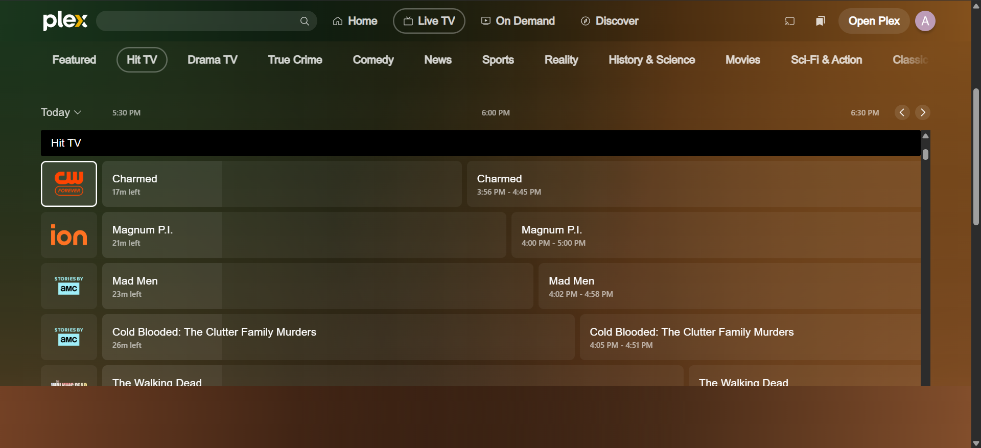Select the Movies category
Screen dimensions: 981x448
click(x=743, y=60)
